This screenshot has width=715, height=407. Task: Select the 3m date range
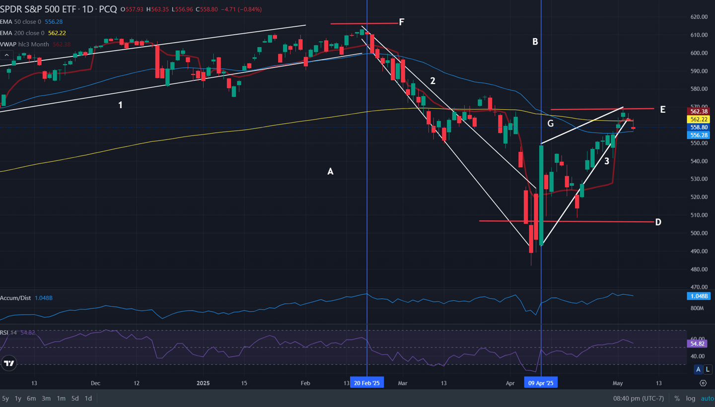tap(46, 399)
